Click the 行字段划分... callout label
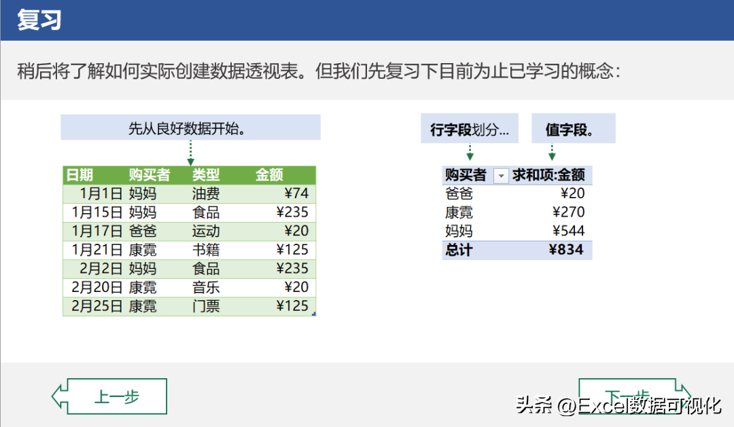 [470, 128]
